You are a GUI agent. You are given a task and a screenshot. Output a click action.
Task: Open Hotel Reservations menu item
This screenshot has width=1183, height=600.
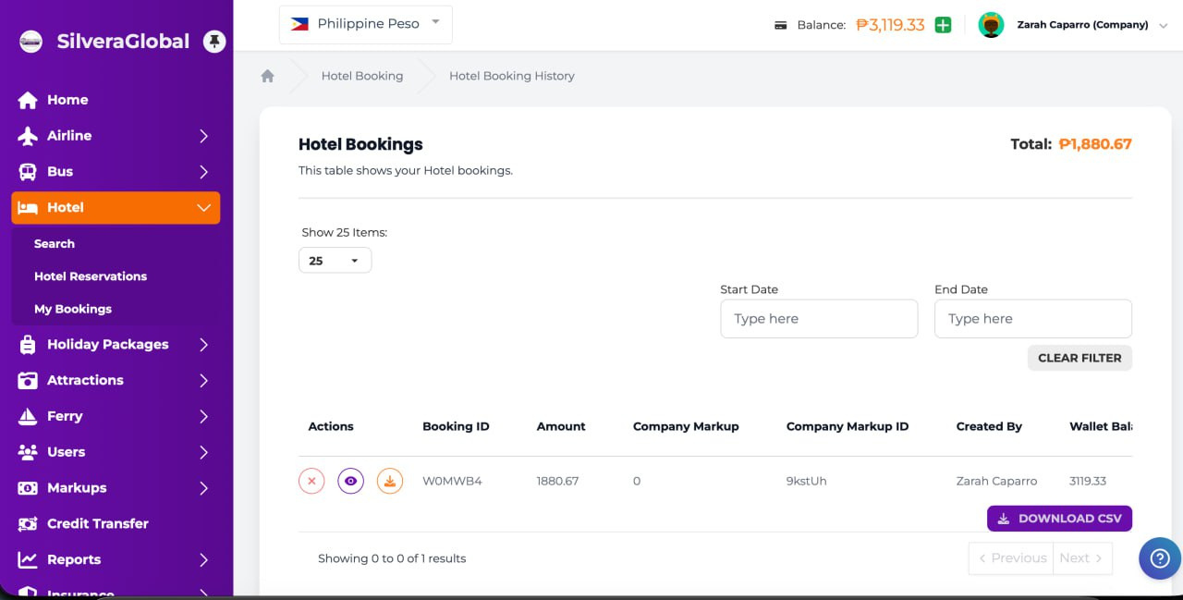[x=90, y=276]
